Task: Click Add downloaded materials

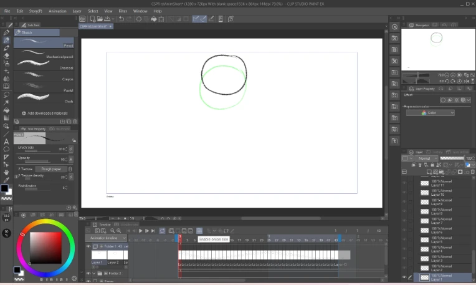Action: tap(44, 113)
